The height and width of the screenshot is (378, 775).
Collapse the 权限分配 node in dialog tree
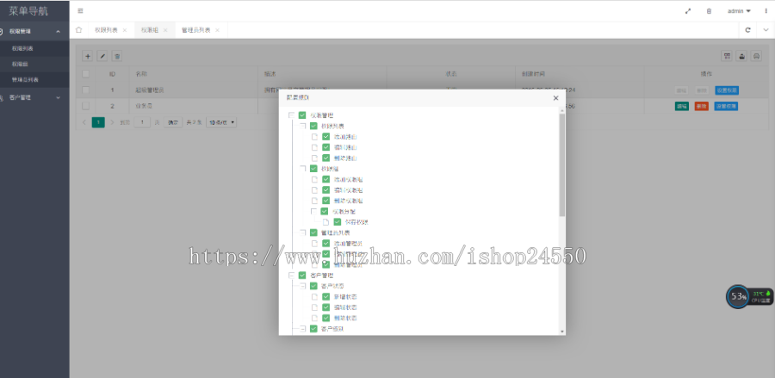[313, 211]
